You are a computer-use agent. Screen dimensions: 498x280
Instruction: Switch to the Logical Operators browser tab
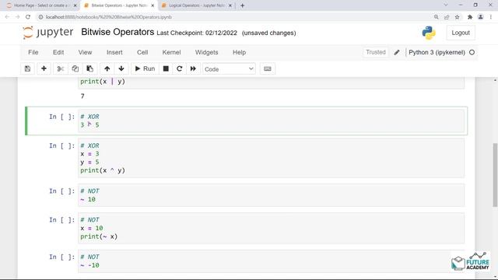(x=197, y=5)
